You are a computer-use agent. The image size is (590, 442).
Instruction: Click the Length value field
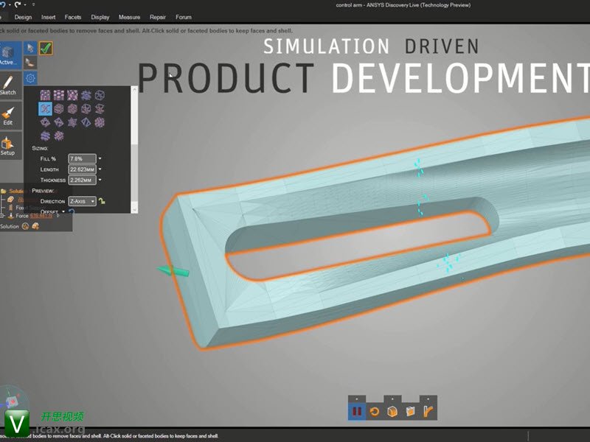coord(81,169)
